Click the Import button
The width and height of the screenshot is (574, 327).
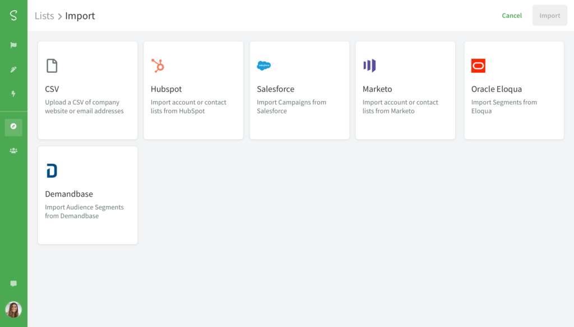(x=550, y=15)
